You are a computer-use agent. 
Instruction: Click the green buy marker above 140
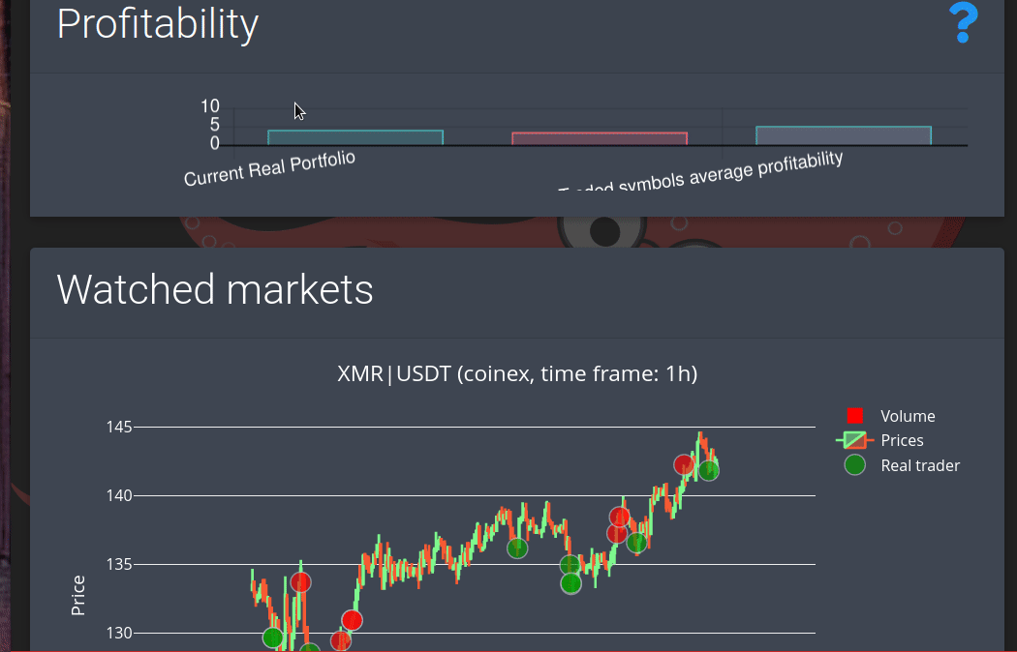(709, 470)
